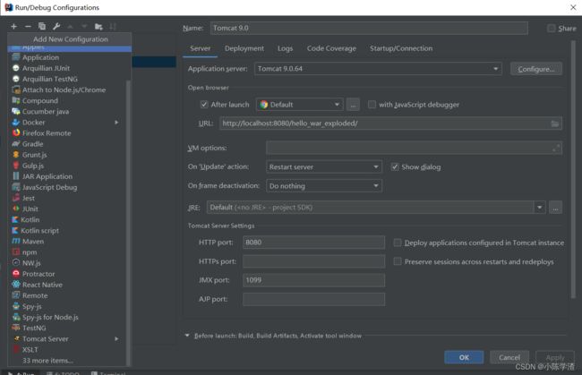
Task: Click the URL input field
Action: click(390, 124)
